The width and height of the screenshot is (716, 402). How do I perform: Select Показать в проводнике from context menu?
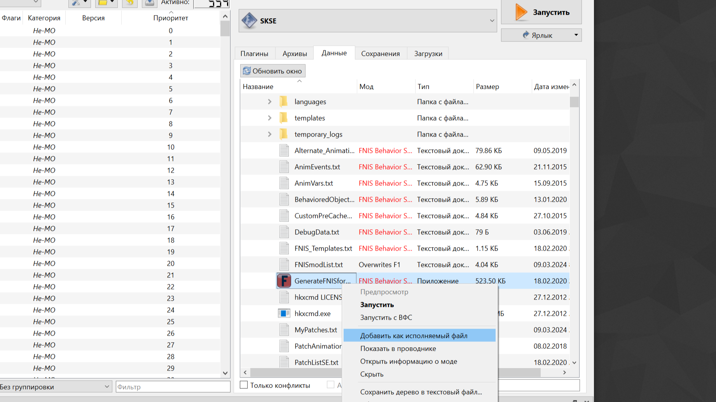[x=398, y=348]
